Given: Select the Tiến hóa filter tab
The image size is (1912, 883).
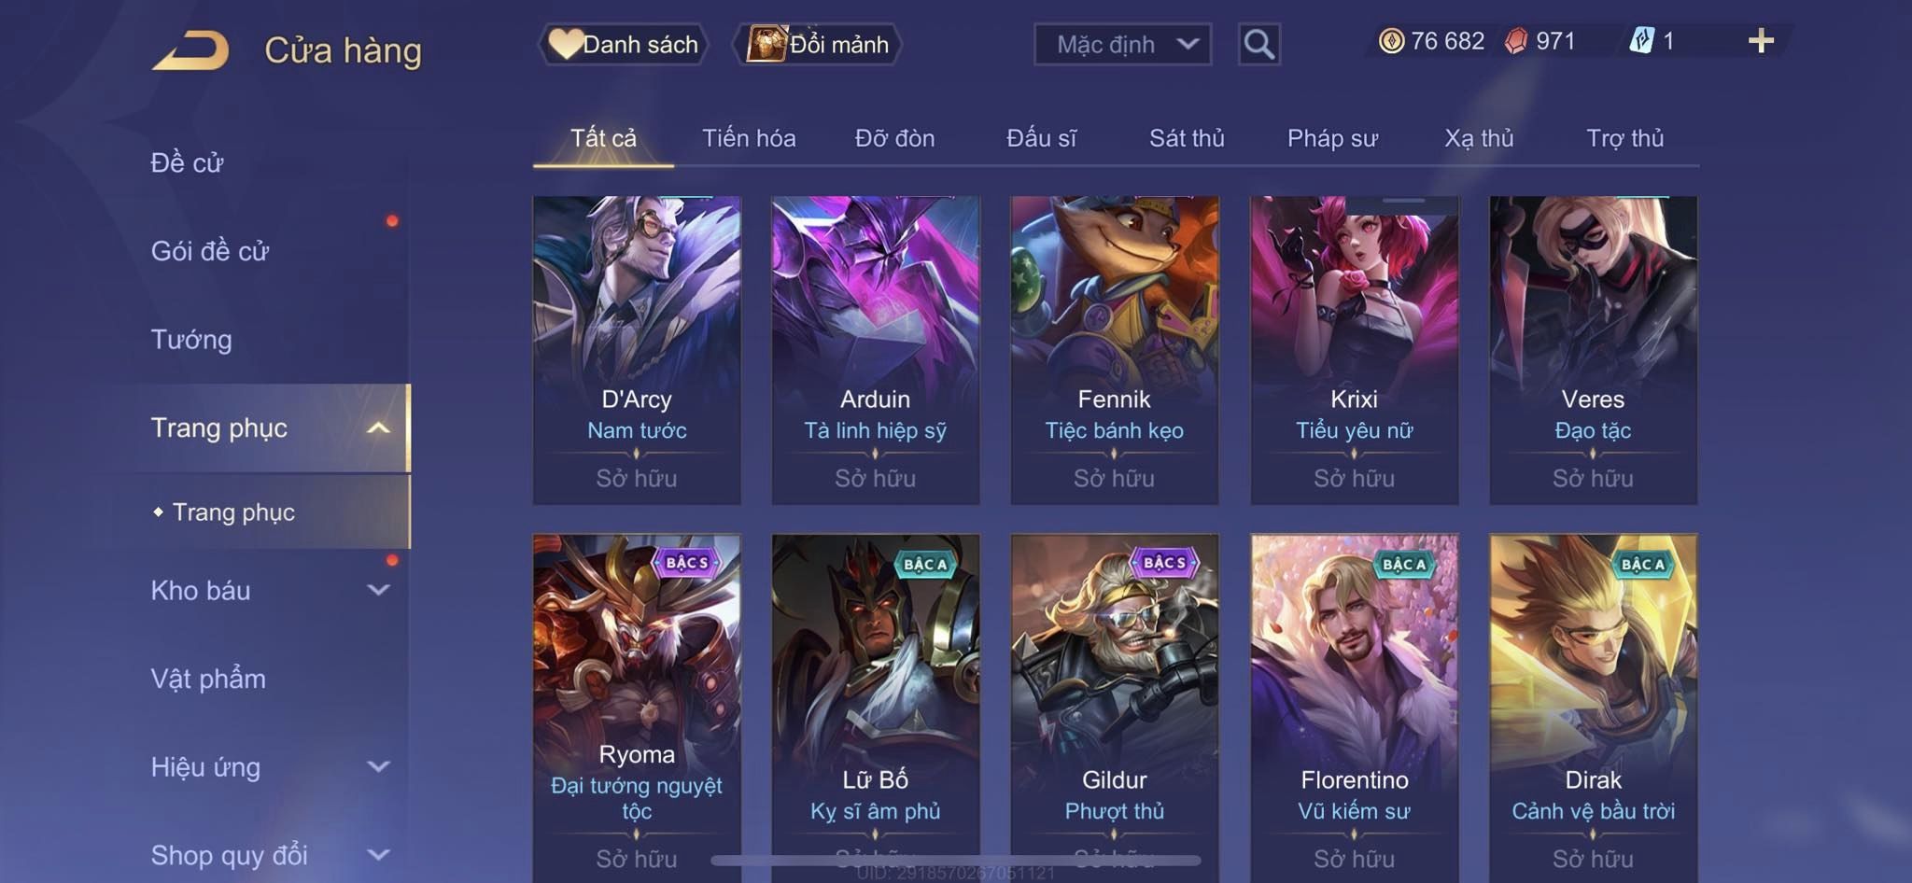Looking at the screenshot, I should [749, 138].
